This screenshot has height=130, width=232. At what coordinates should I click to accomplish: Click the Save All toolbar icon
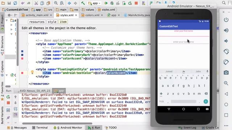(9, 3)
